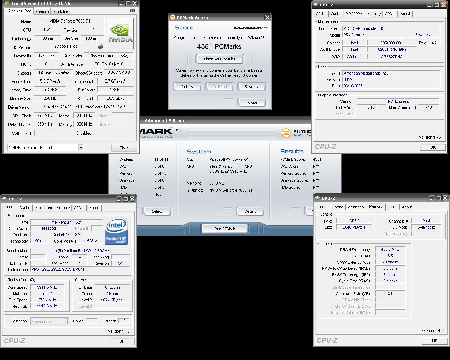450x360 pixels.
Task: Minimize the GPU-Z window
Action: click(121, 4)
